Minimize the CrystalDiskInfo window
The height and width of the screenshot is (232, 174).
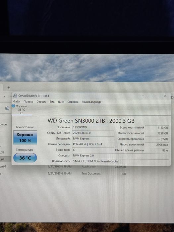pyautogui.click(x=143, y=96)
